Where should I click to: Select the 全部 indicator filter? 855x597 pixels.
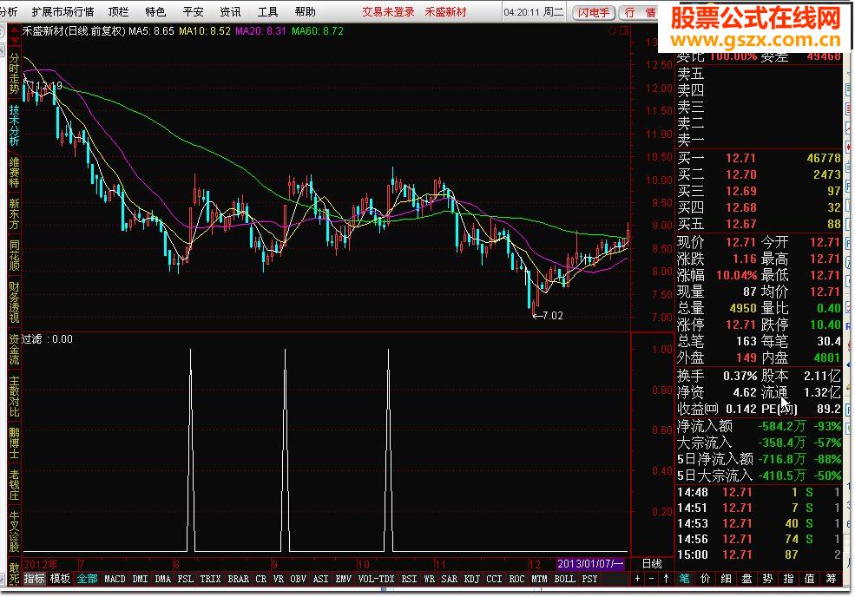[x=88, y=579]
